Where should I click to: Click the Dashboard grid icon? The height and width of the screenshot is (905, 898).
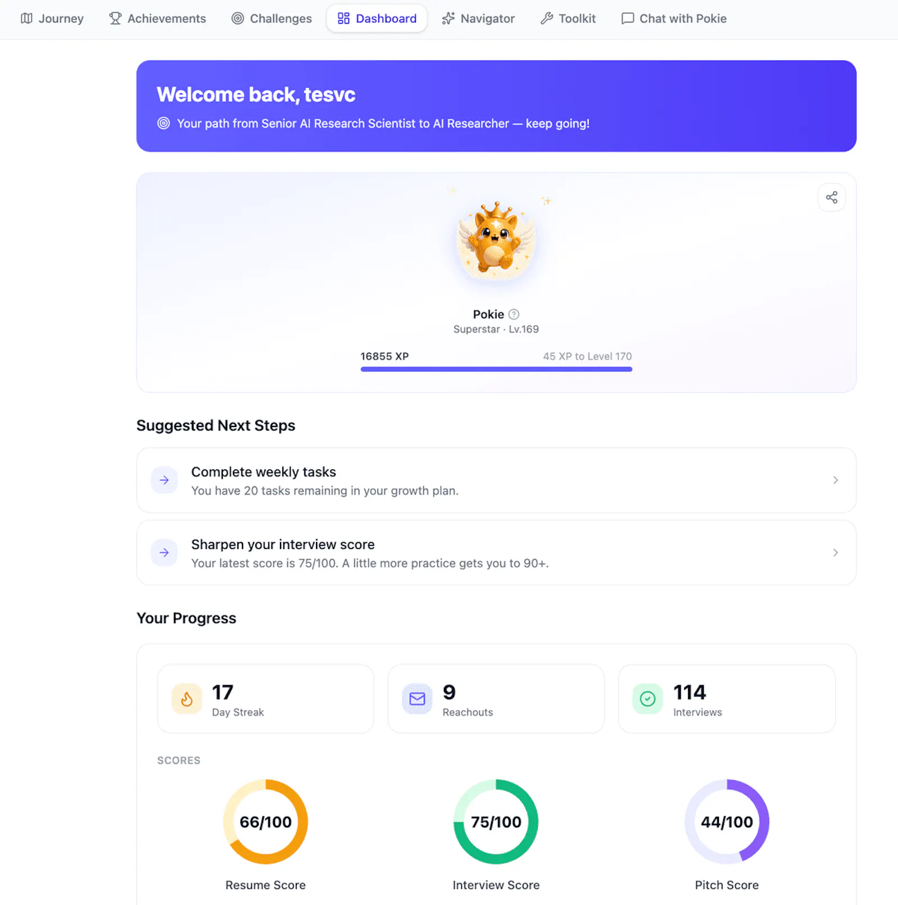(343, 19)
